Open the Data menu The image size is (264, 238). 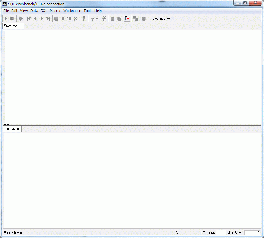[34, 11]
